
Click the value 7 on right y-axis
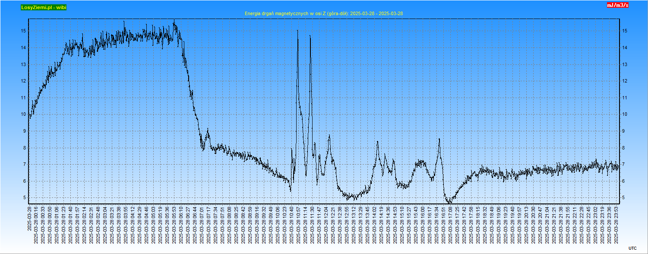pos(623,165)
